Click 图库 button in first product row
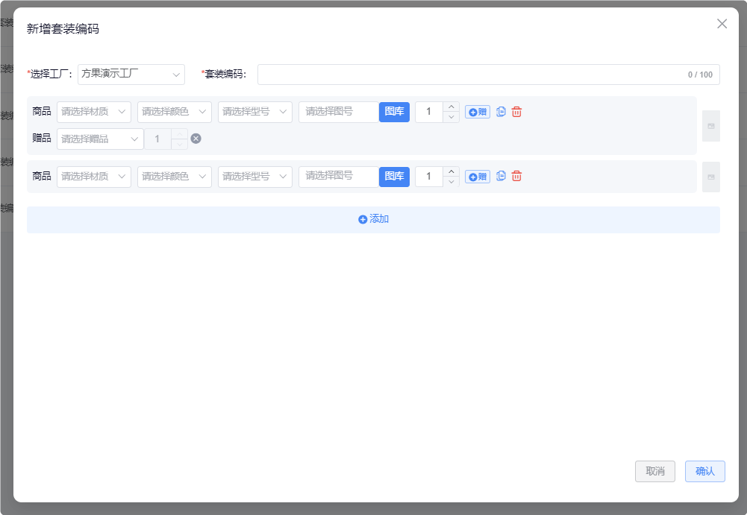The height and width of the screenshot is (515, 747). [394, 112]
